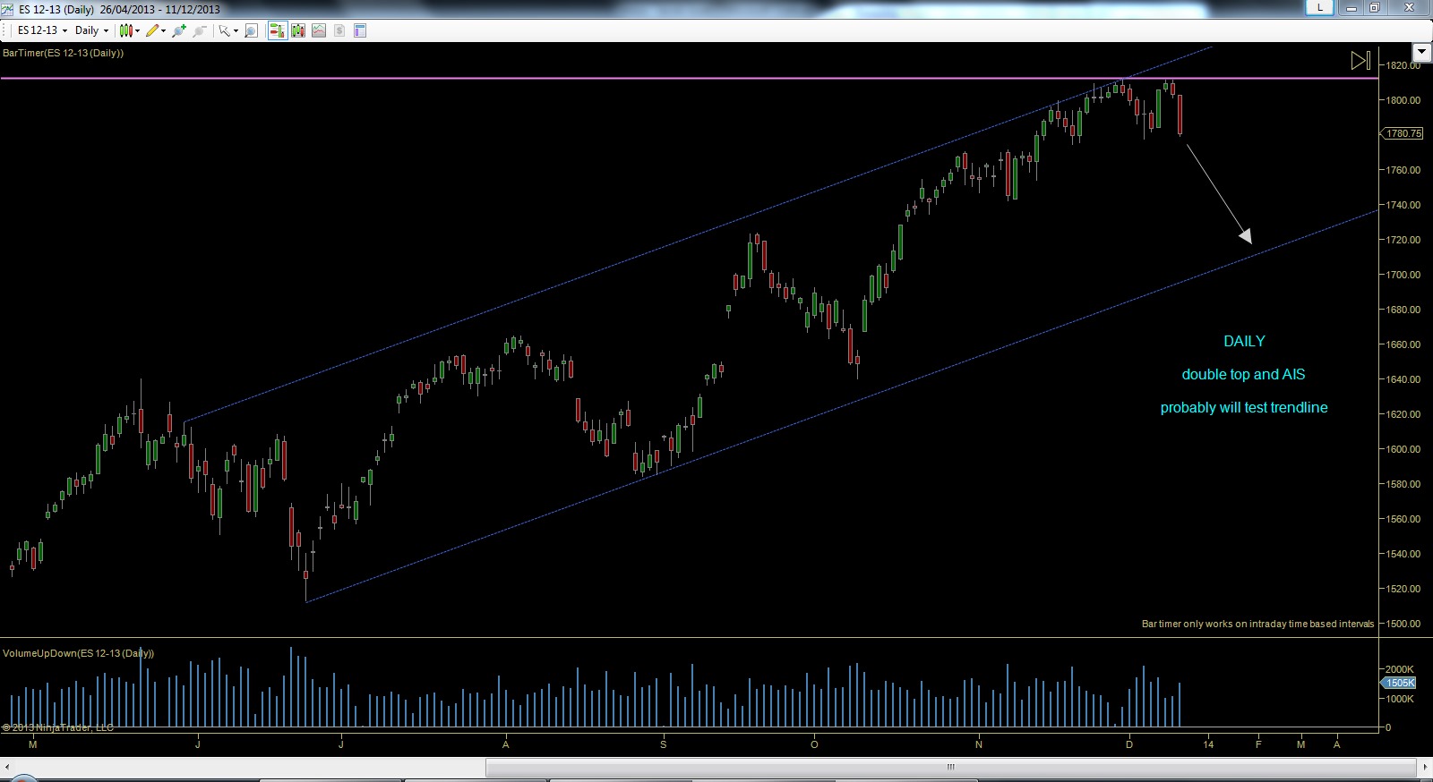Image resolution: width=1433 pixels, height=782 pixels.
Task: Toggle the highlighted Chart Trader button
Action: (x=277, y=30)
